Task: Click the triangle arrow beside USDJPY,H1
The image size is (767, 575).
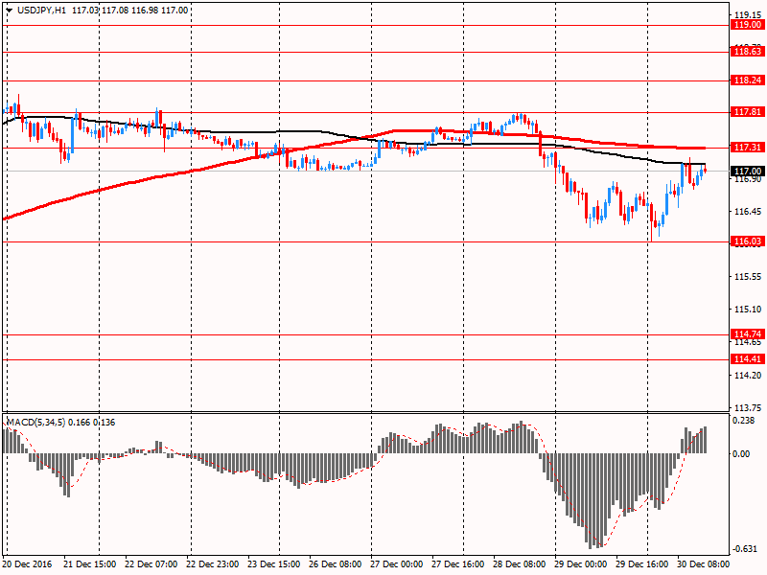Action: point(9,10)
